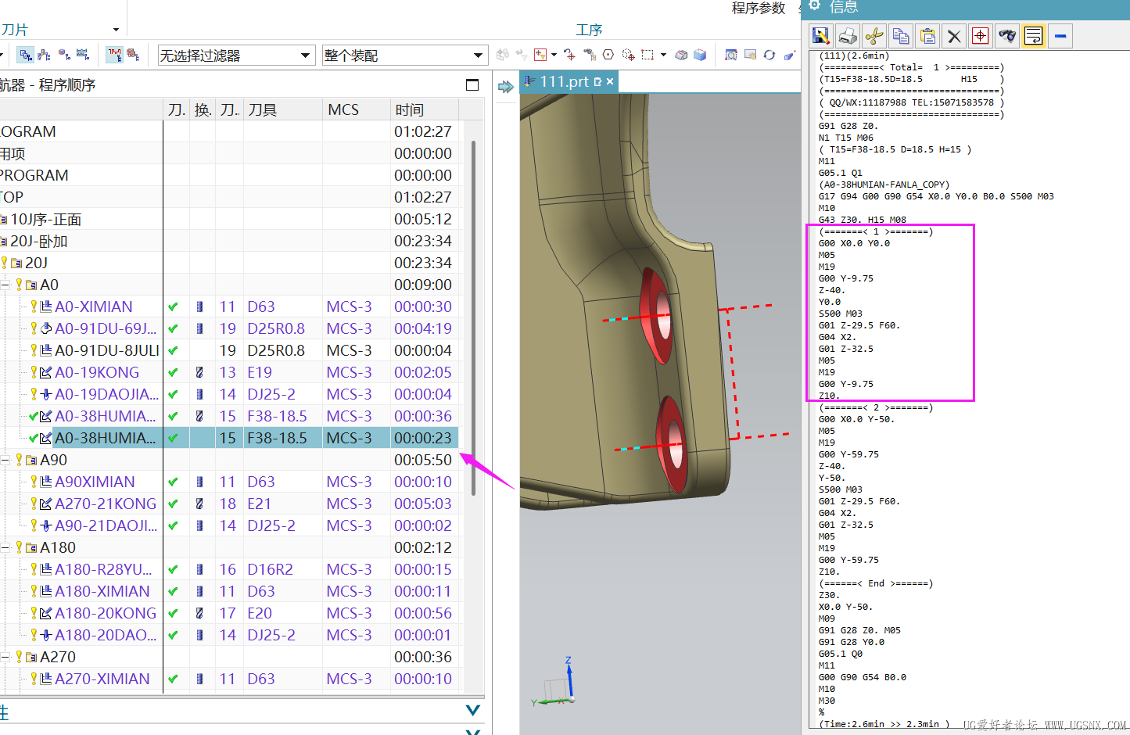Click the circular refresh arrows icon

769,55
